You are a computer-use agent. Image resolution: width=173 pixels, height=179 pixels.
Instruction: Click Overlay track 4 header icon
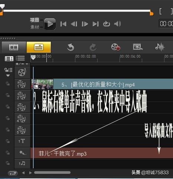point(22,118)
